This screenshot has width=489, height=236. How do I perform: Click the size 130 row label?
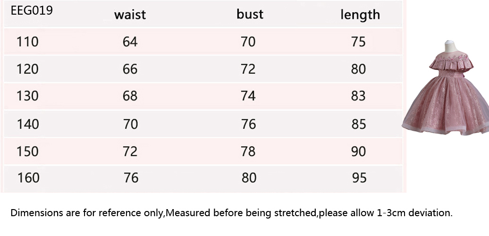click(x=27, y=96)
